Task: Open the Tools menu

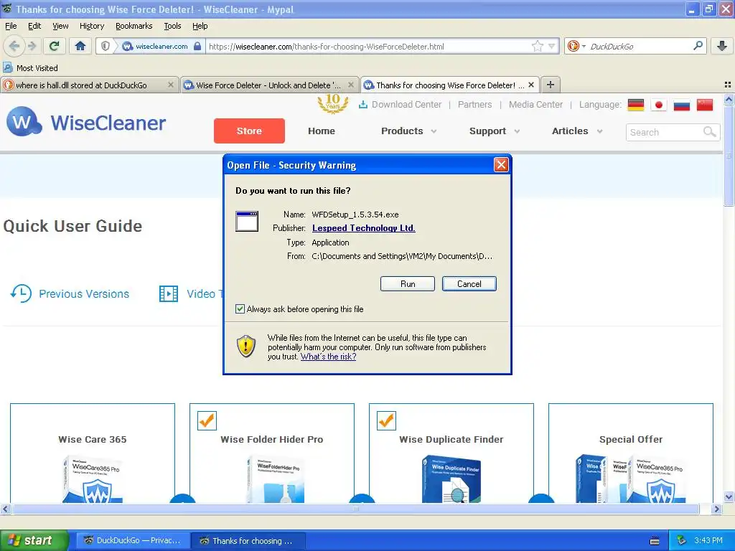Action: coord(172,26)
